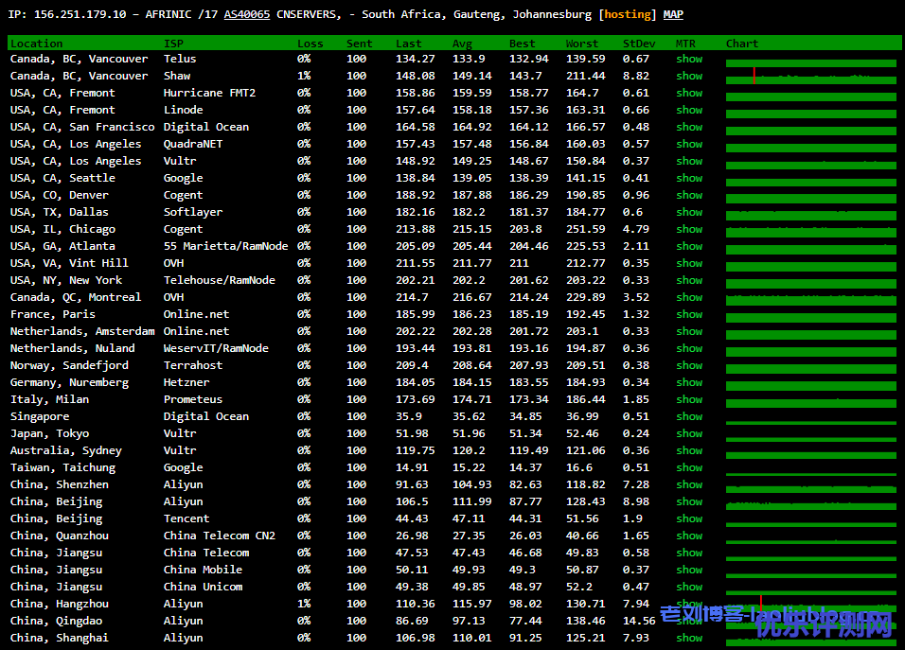
Task: Click the ISP column header
Action: pos(173,44)
